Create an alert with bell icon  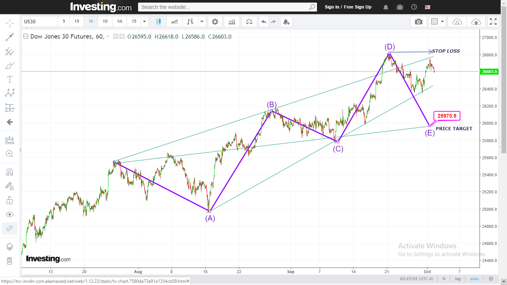pyautogui.click(x=286, y=22)
